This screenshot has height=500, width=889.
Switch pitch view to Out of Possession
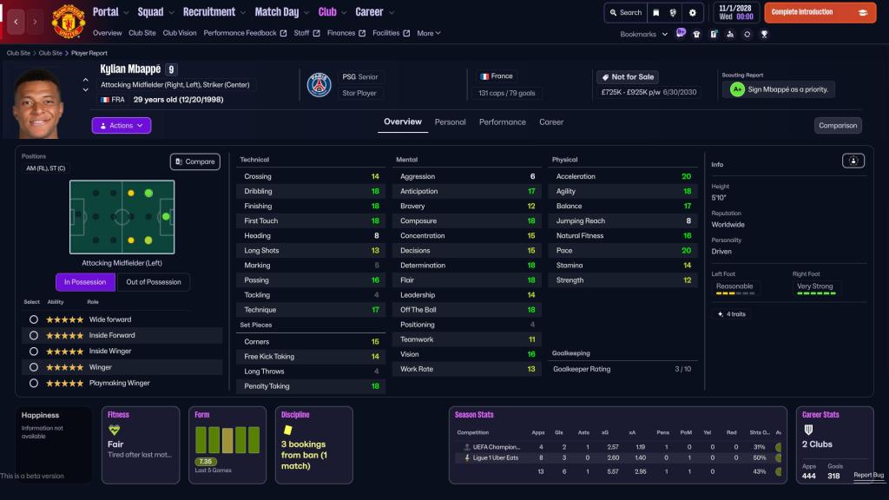click(x=154, y=282)
